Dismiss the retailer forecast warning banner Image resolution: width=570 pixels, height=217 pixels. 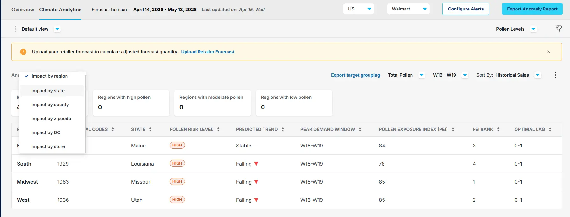(x=549, y=52)
